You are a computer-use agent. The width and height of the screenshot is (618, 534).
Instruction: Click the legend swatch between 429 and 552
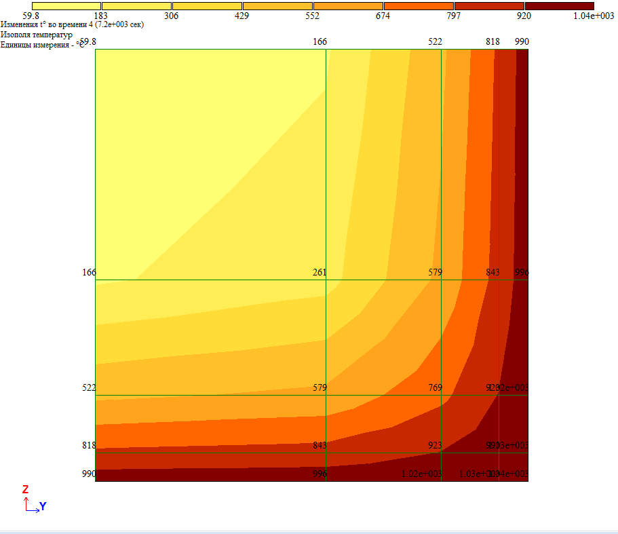pyautogui.click(x=277, y=5)
